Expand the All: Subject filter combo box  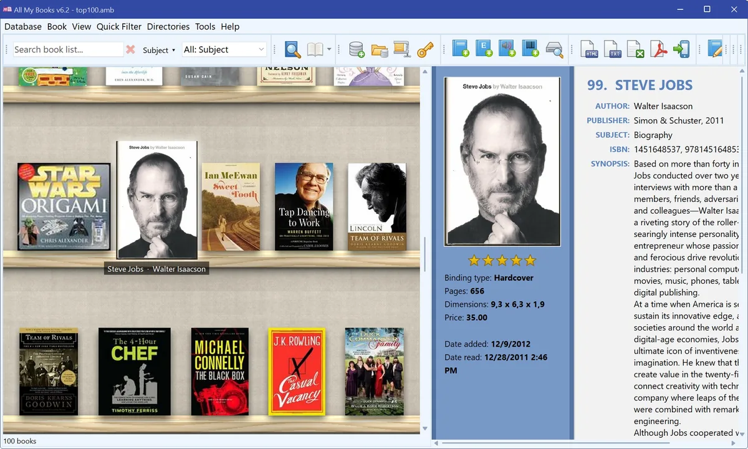[224, 49]
